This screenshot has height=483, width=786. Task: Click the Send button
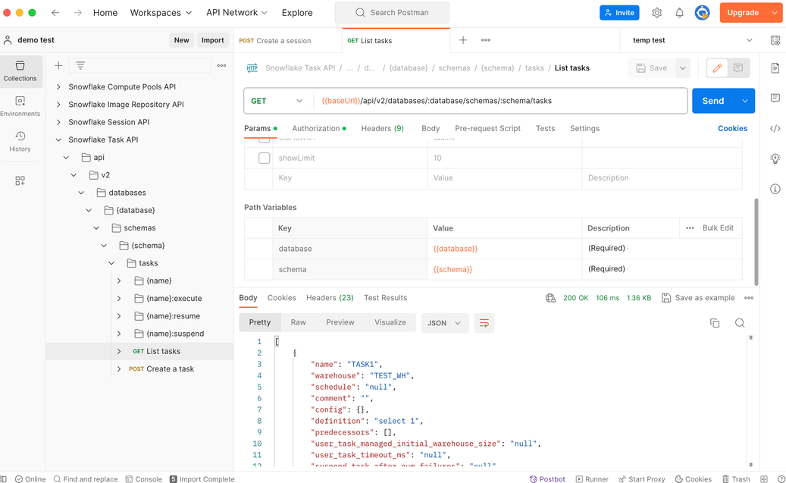tap(712, 101)
